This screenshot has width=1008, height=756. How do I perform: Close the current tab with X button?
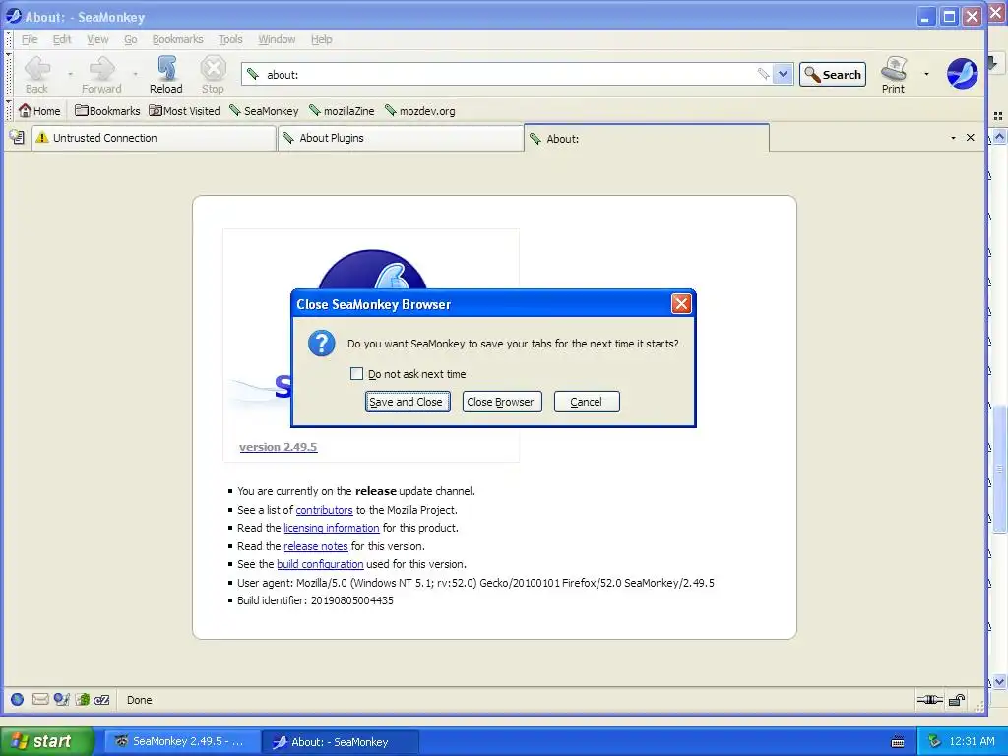[x=970, y=138]
